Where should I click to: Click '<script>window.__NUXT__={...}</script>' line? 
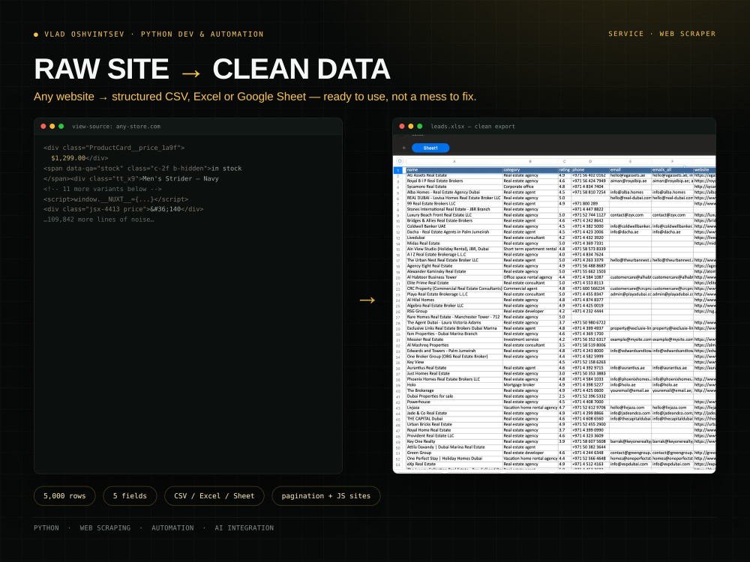115,199
